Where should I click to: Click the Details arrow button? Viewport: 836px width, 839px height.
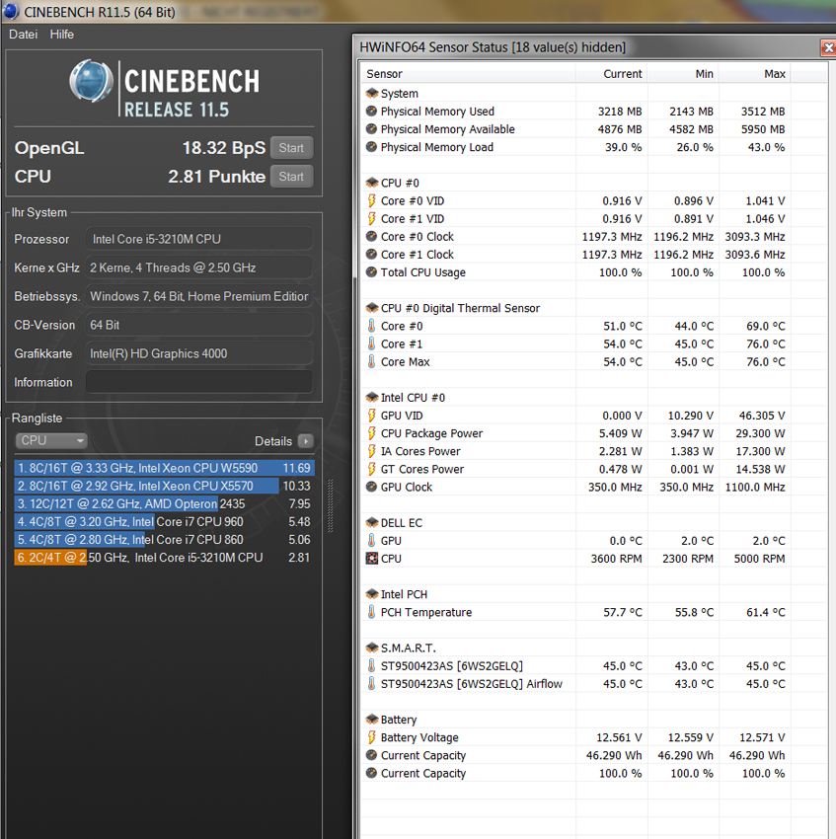[x=306, y=441]
